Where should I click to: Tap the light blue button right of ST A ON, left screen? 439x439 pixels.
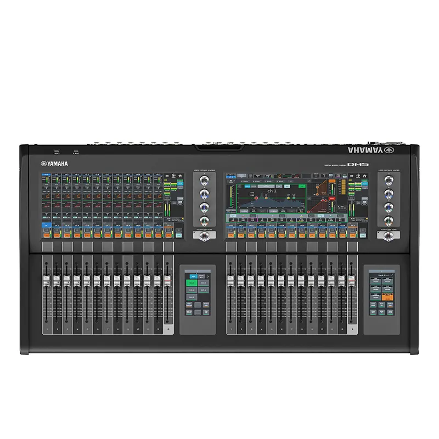pos(178,235)
